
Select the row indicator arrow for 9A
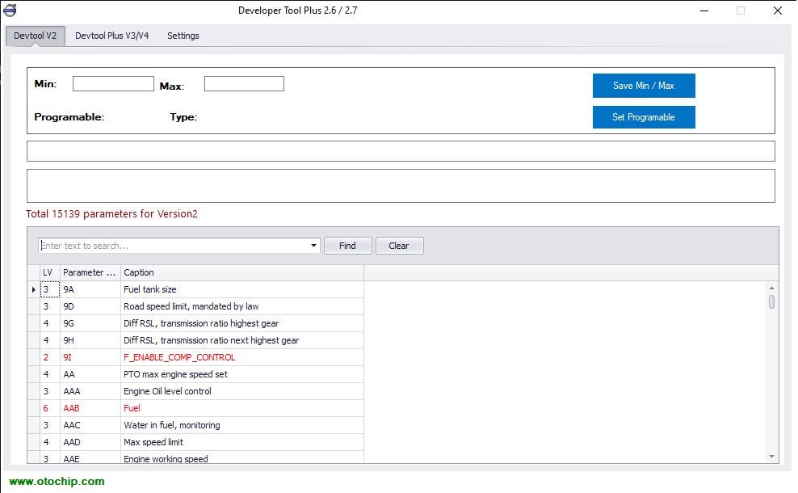tap(34, 289)
